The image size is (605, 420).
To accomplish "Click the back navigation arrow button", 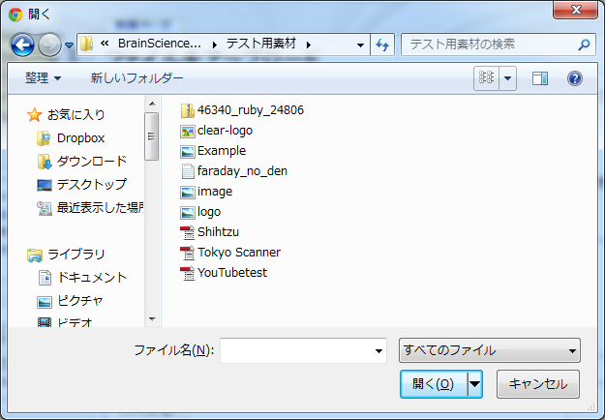I will pyautogui.click(x=23, y=45).
